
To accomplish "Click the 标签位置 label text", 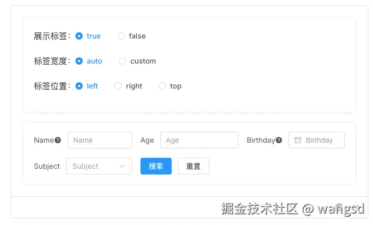I will pos(51,86).
